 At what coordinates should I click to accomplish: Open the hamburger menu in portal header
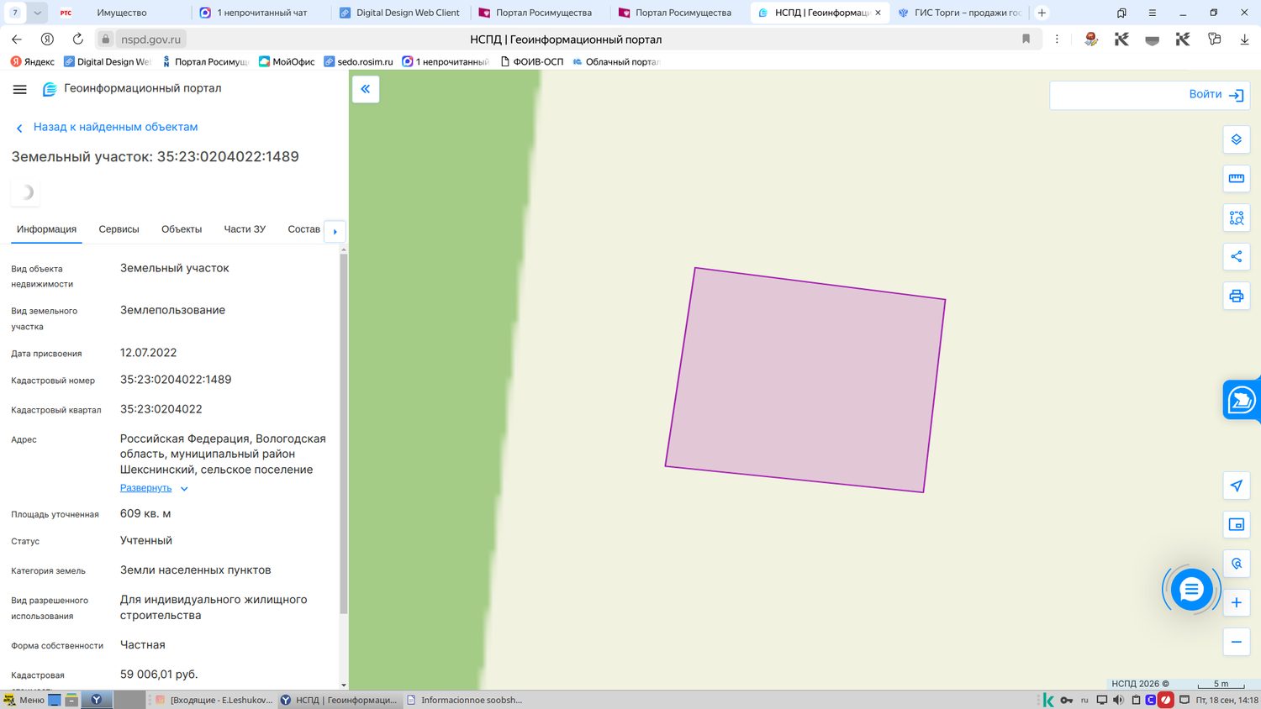(x=20, y=89)
